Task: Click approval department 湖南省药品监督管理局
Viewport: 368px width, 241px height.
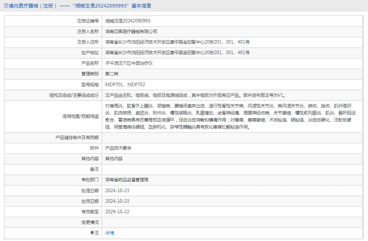Action: pos(127,180)
